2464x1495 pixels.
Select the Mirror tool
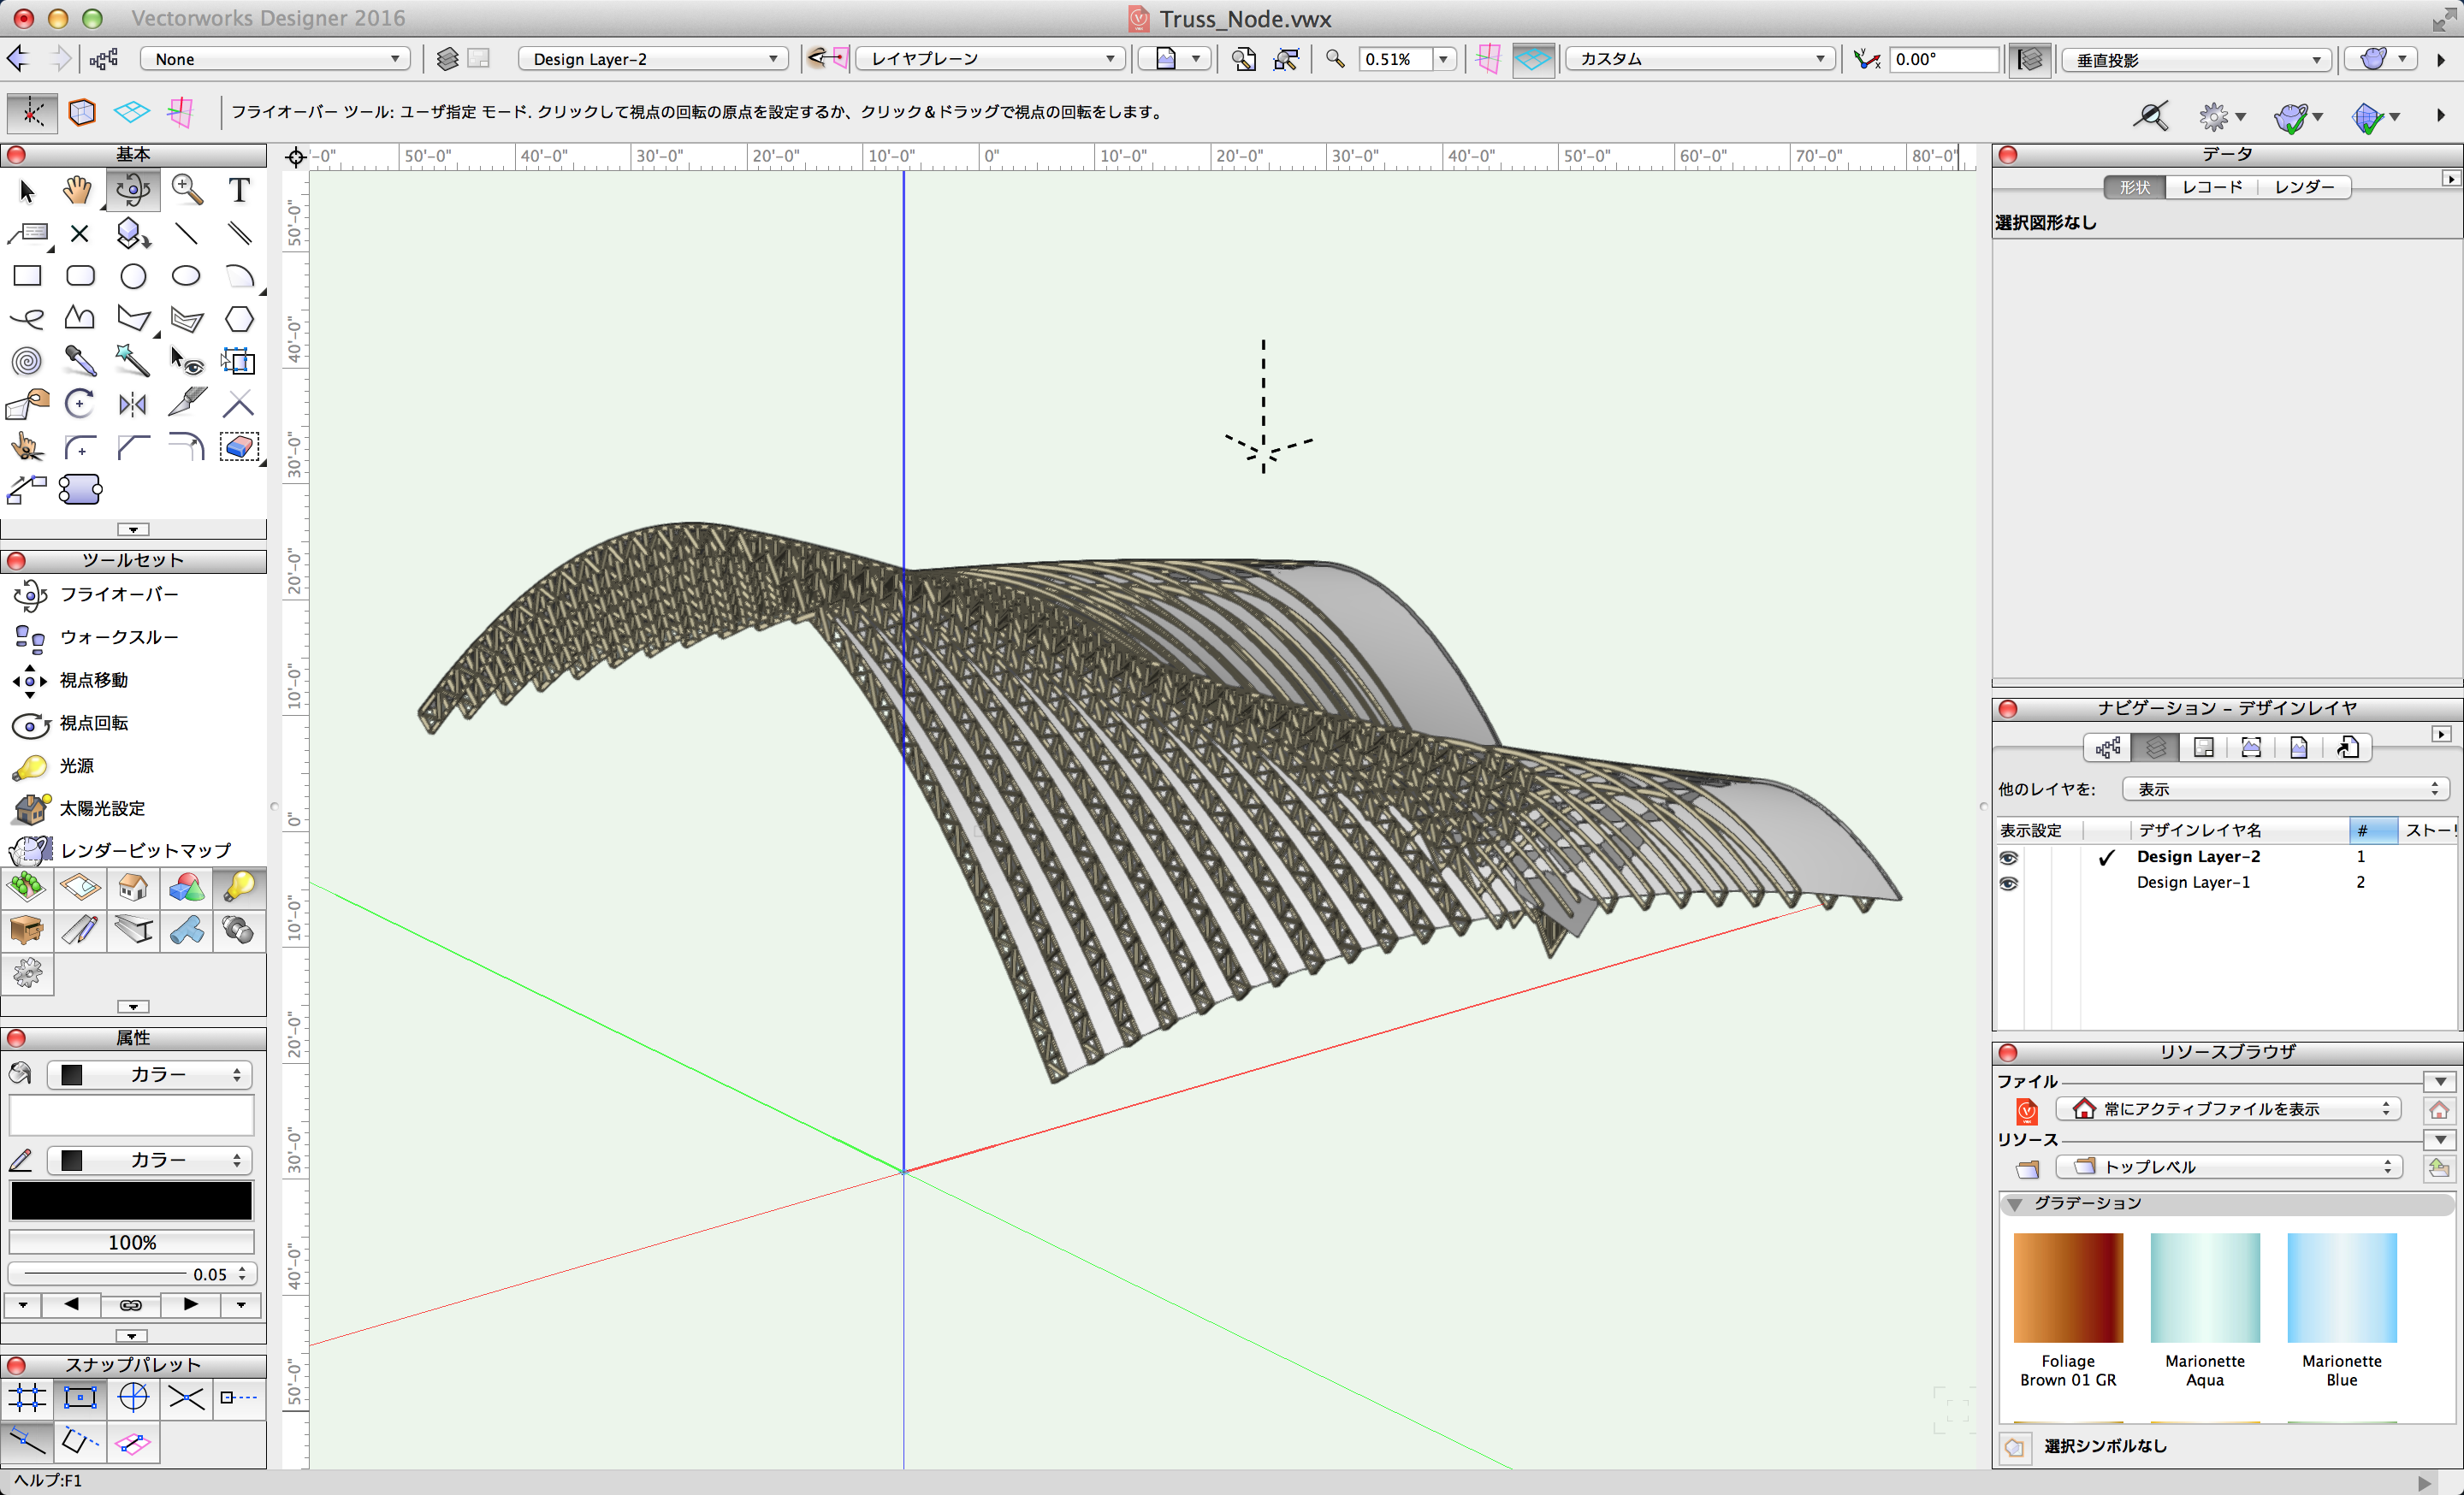132,404
